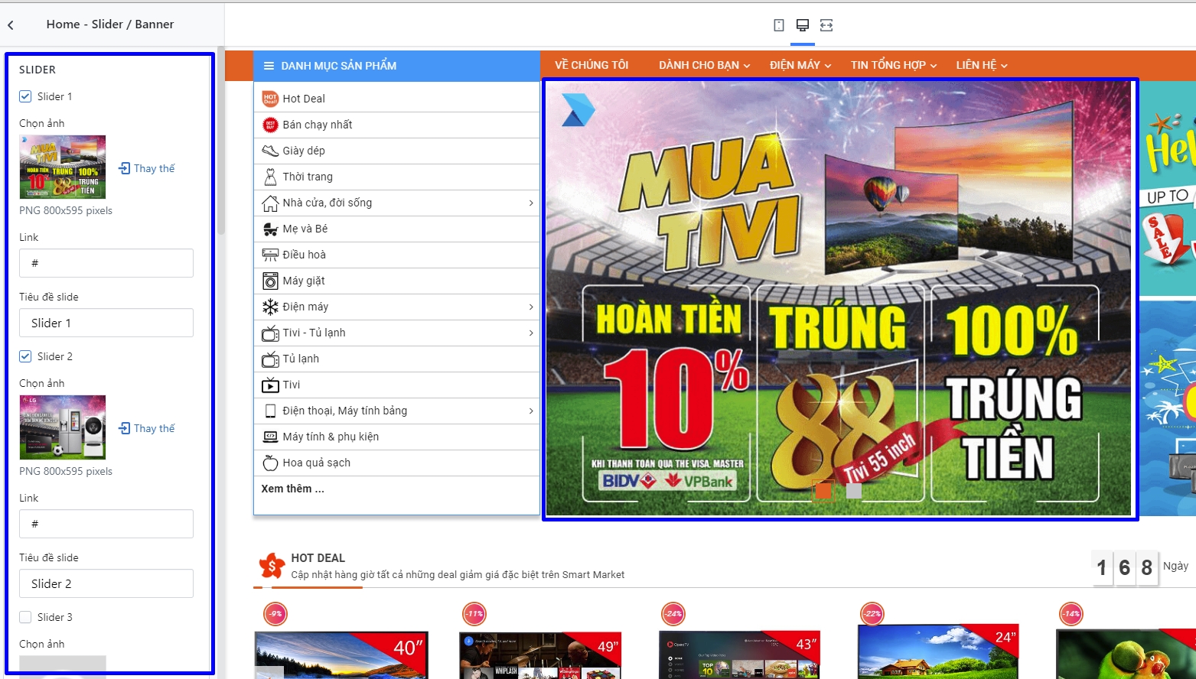1196x679 pixels.
Task: Open the LIÊN HỆ dropdown
Action: (x=982, y=65)
